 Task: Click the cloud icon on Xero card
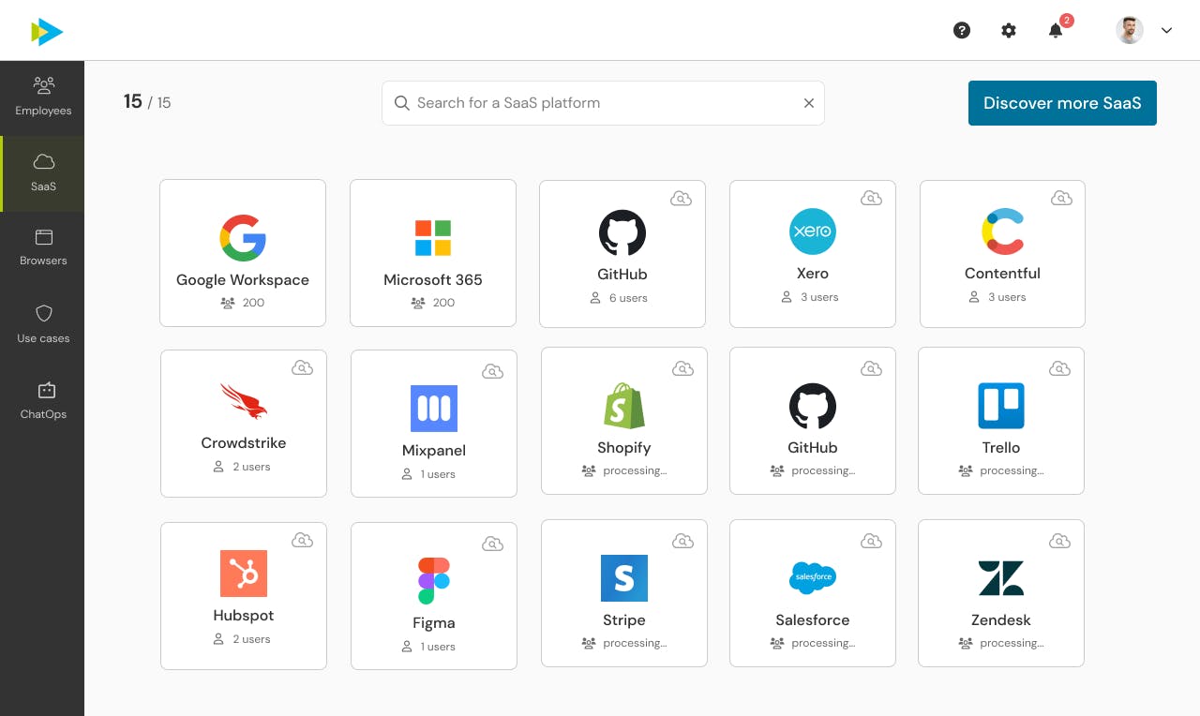(871, 199)
